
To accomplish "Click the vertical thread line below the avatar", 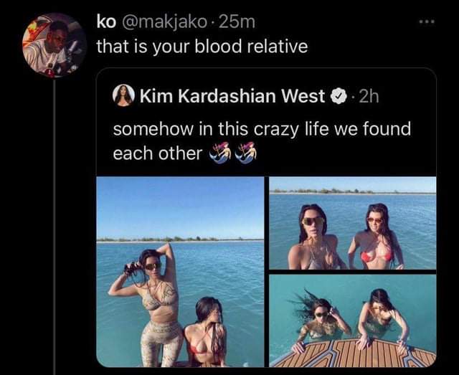I will (55, 226).
